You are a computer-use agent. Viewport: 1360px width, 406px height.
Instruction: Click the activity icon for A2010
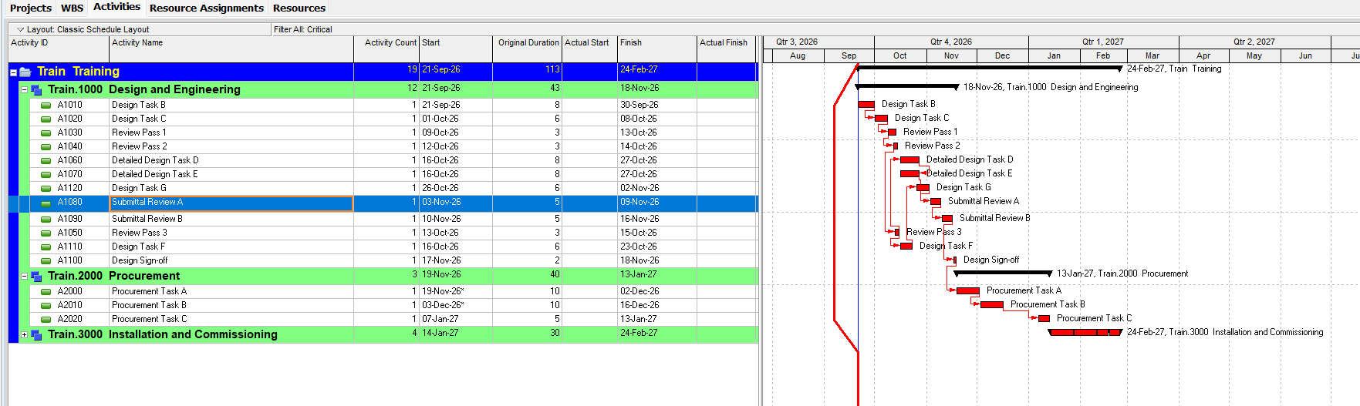click(46, 306)
